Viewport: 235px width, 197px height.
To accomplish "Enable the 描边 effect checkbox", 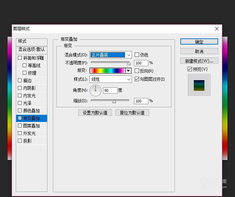I will (20, 80).
